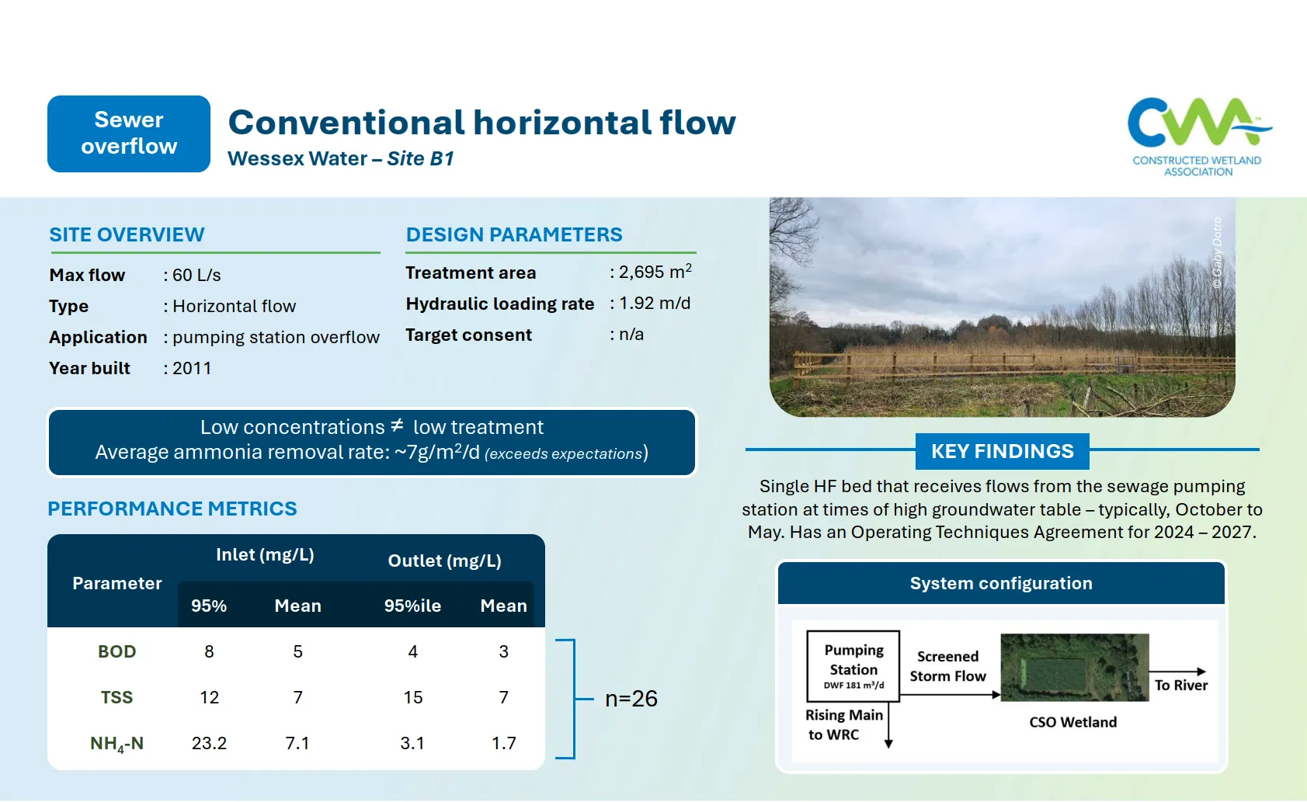Click the SITE OVERVIEW heading

[x=127, y=234]
